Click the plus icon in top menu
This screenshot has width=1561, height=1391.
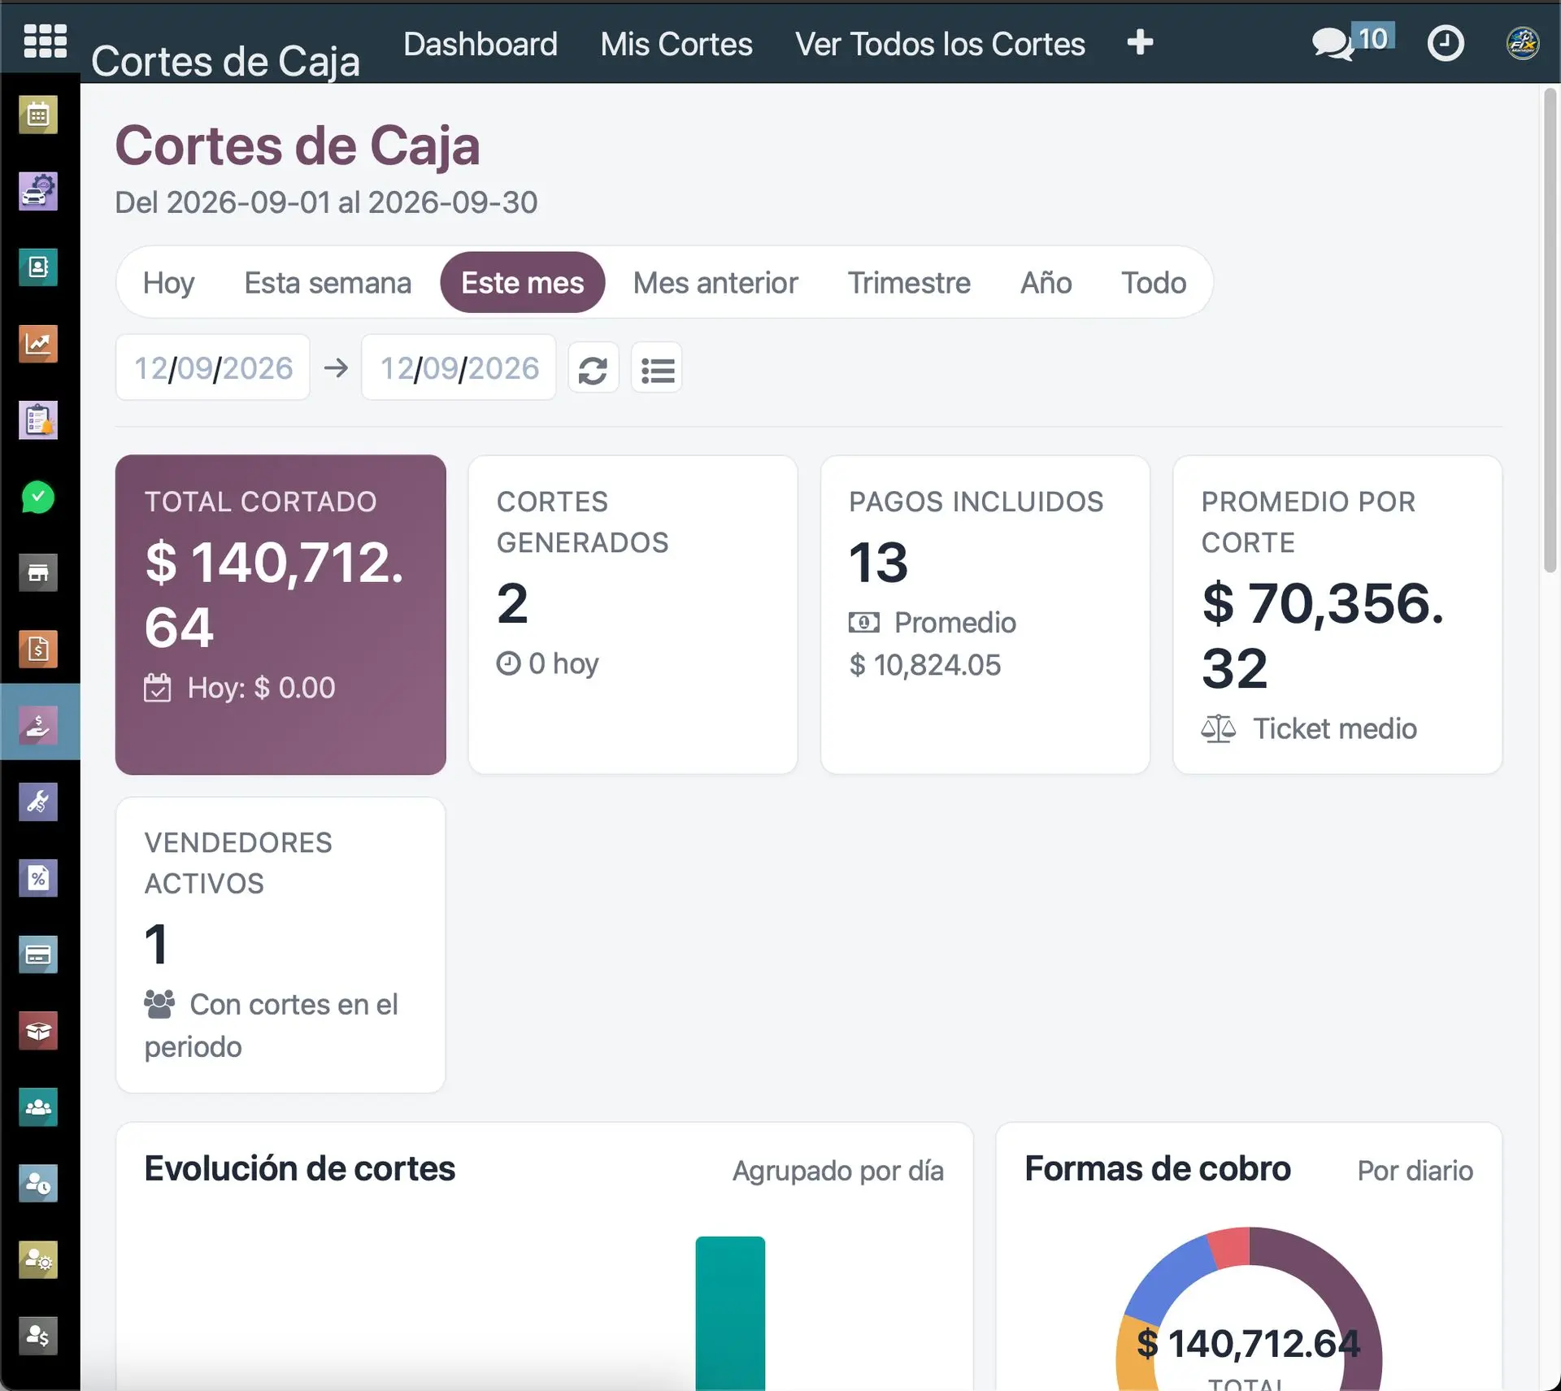point(1140,42)
